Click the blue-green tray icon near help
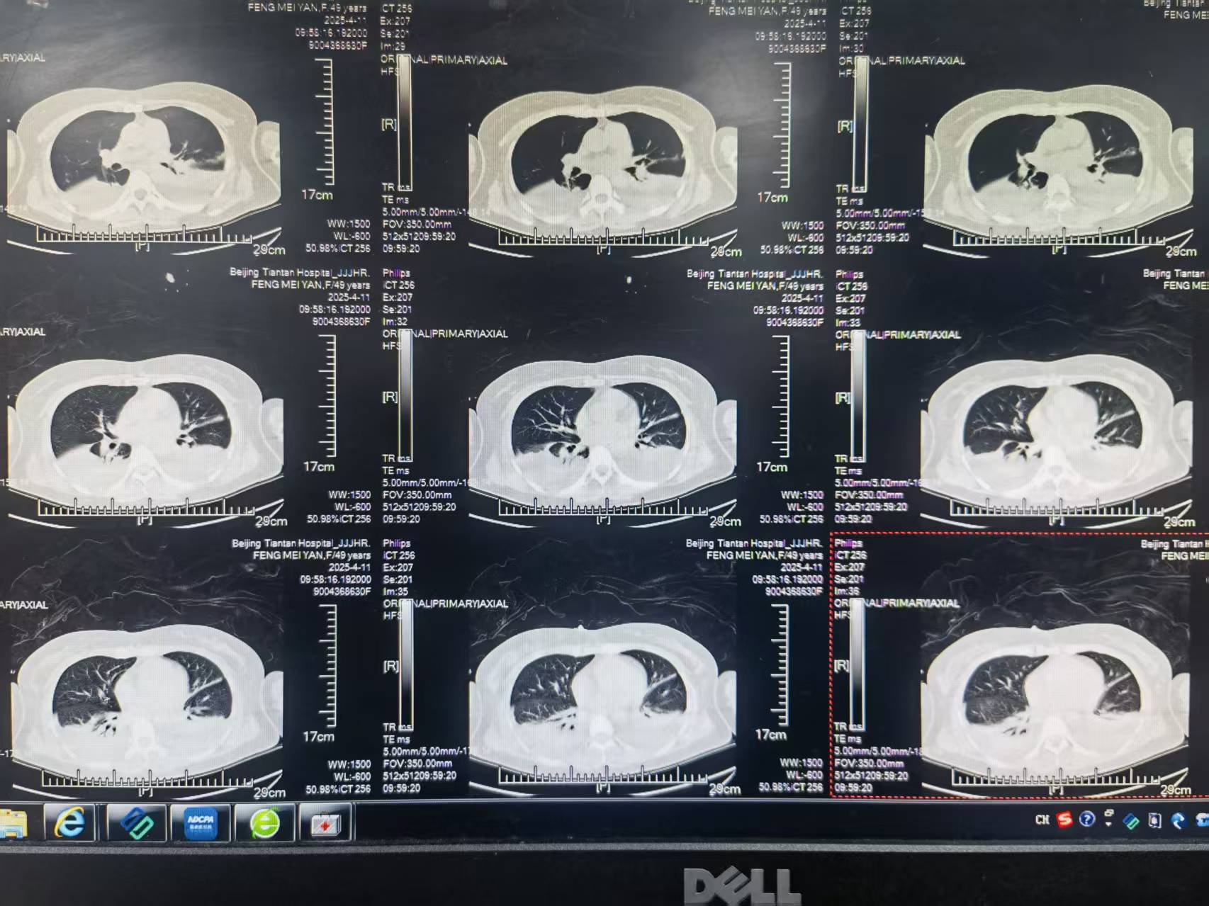 [x=1131, y=821]
